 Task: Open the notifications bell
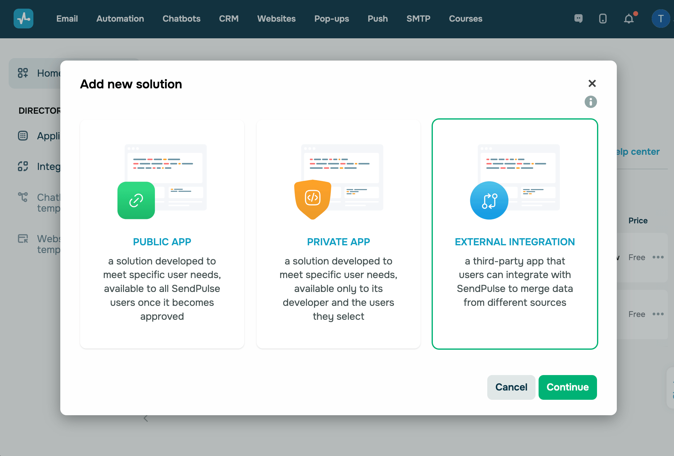pyautogui.click(x=629, y=19)
